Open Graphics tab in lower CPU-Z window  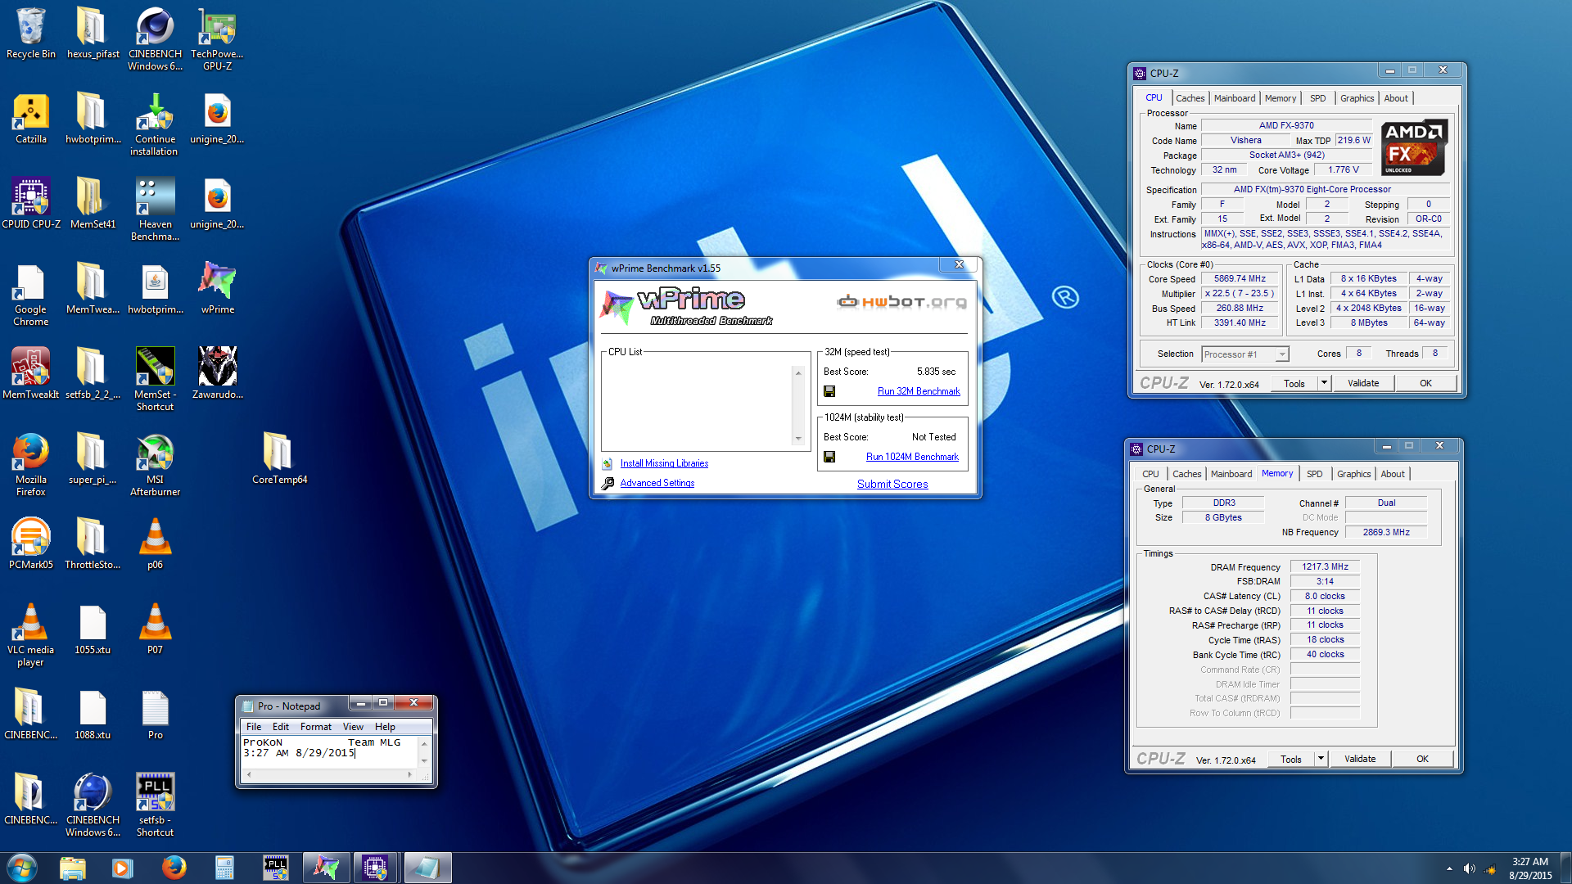1353,474
